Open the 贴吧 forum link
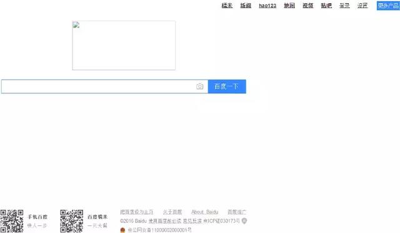400x233 pixels. (326, 6)
